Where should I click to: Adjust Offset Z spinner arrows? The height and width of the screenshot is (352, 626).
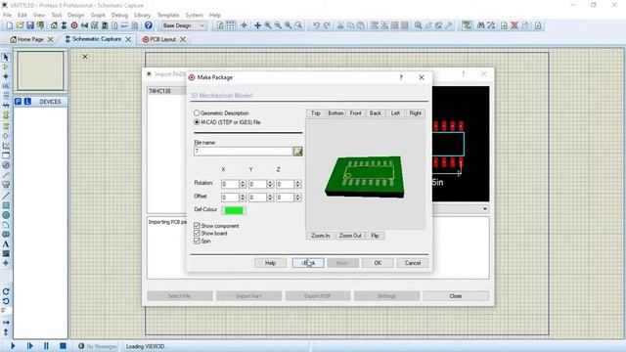tap(297, 198)
